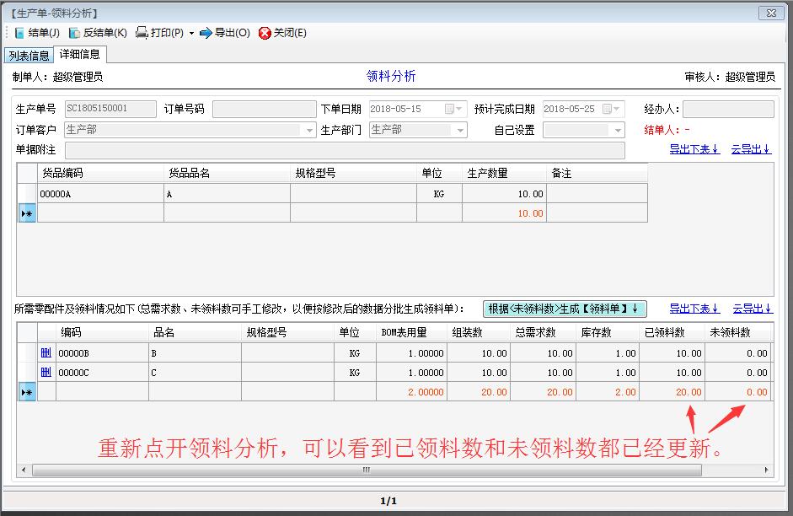Screen dimensions: 793x516
Task: Click the new-row asterisk indicator in the materials grid
Action: point(27,391)
